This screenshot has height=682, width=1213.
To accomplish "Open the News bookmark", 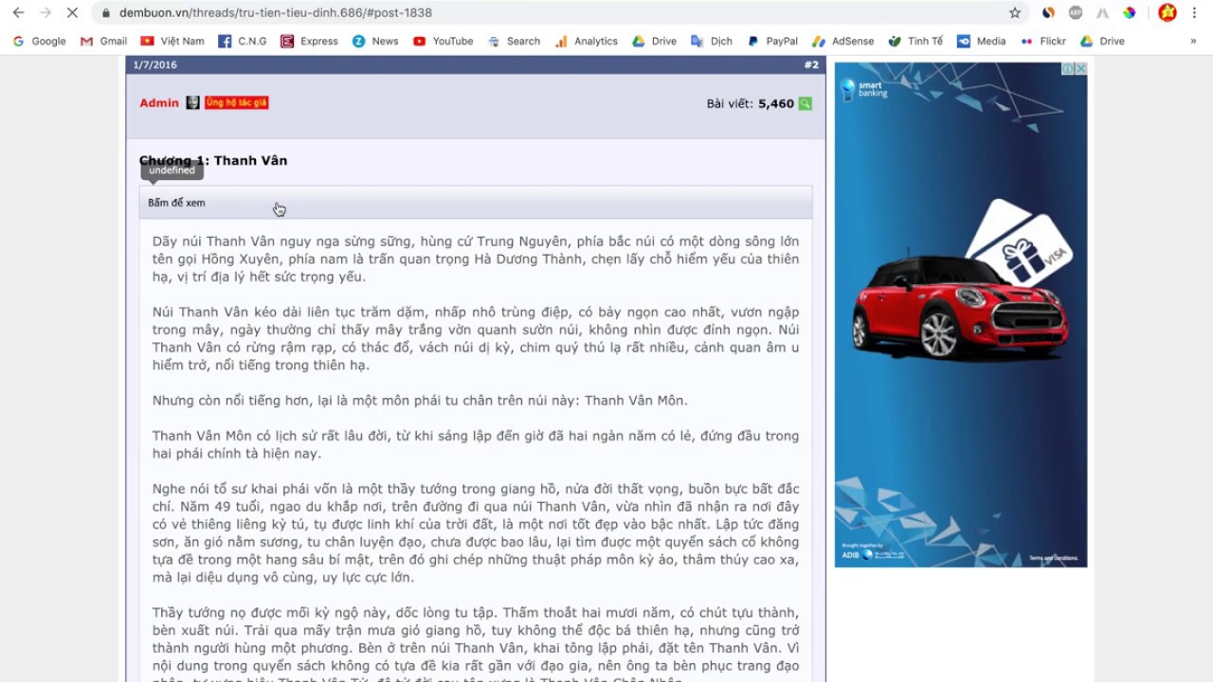I will tap(375, 42).
